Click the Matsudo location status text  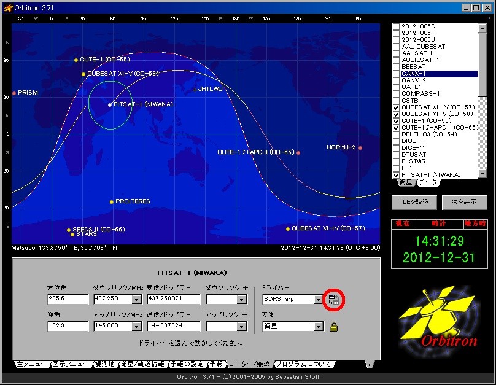point(64,248)
